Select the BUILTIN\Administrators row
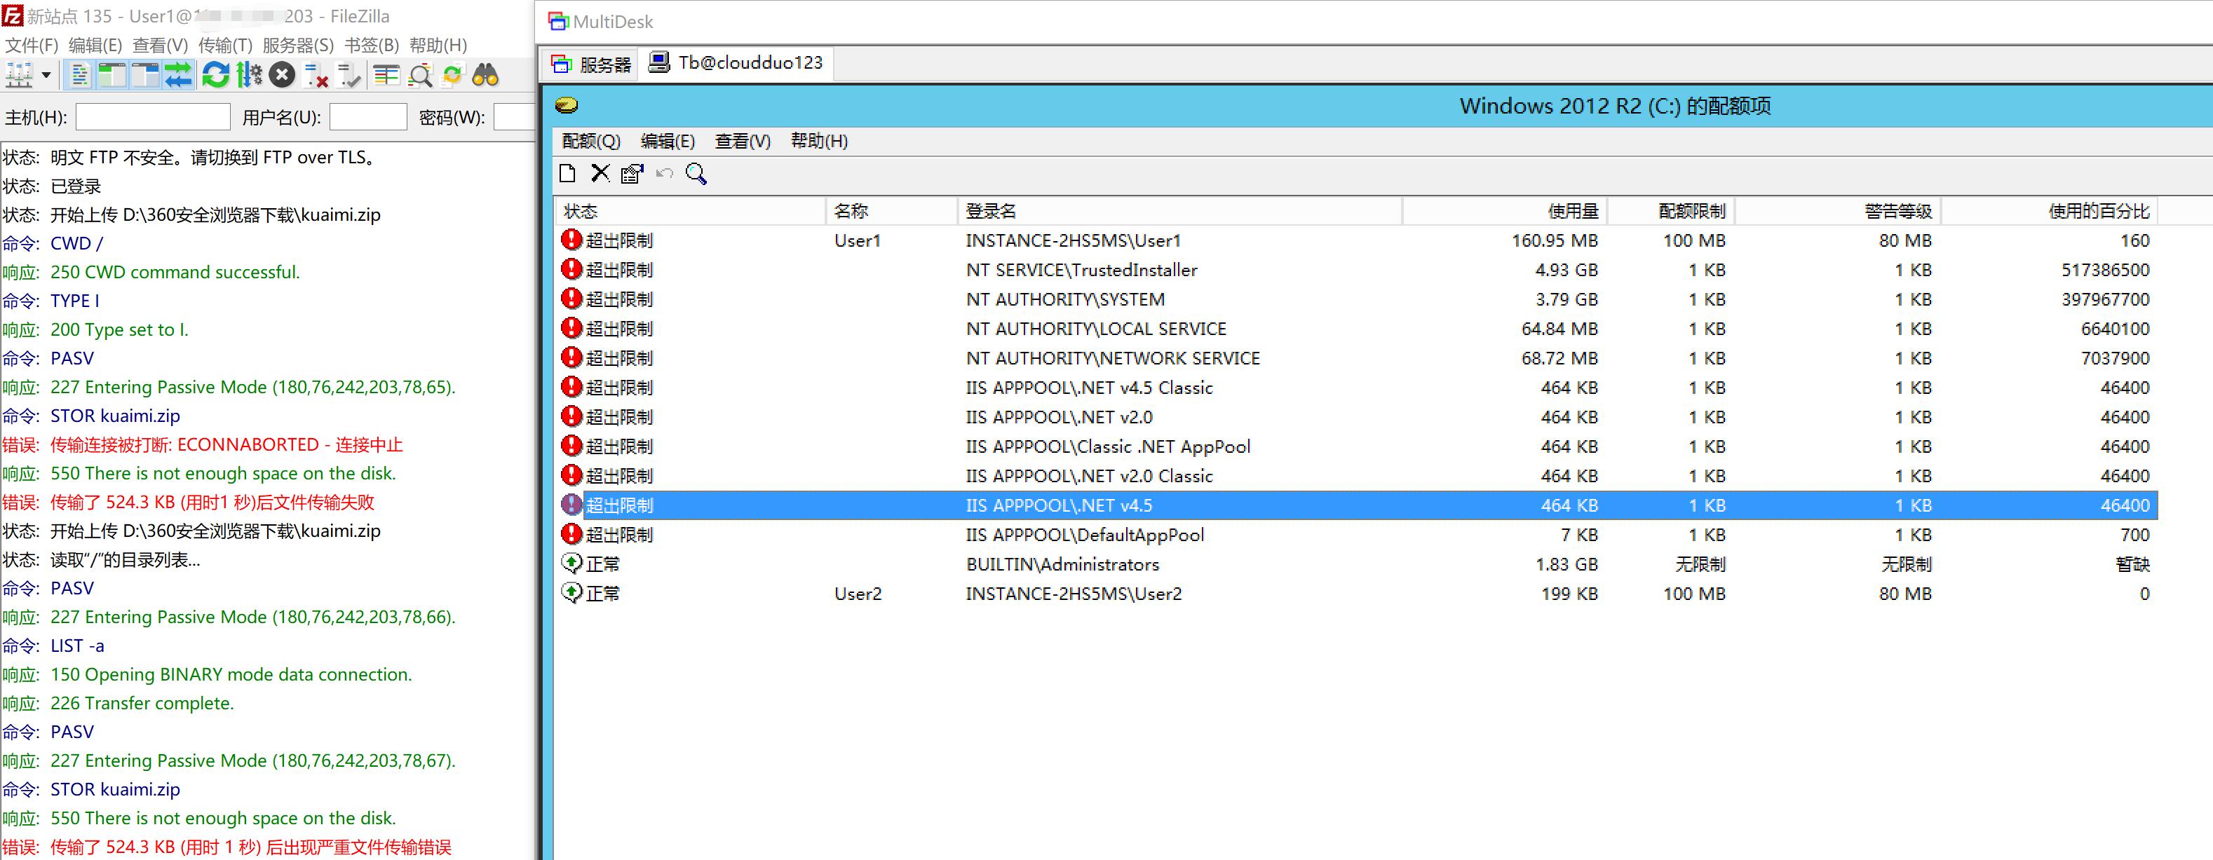2213x860 pixels. 1358,564
